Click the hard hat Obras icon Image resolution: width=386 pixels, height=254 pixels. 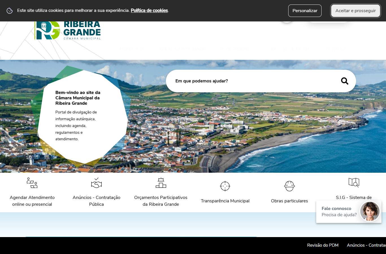[x=289, y=186]
